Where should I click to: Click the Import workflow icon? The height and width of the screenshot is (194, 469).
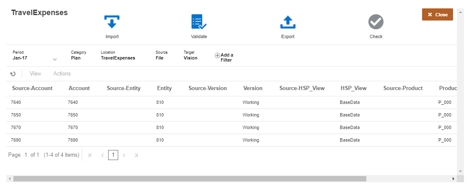pos(112,22)
